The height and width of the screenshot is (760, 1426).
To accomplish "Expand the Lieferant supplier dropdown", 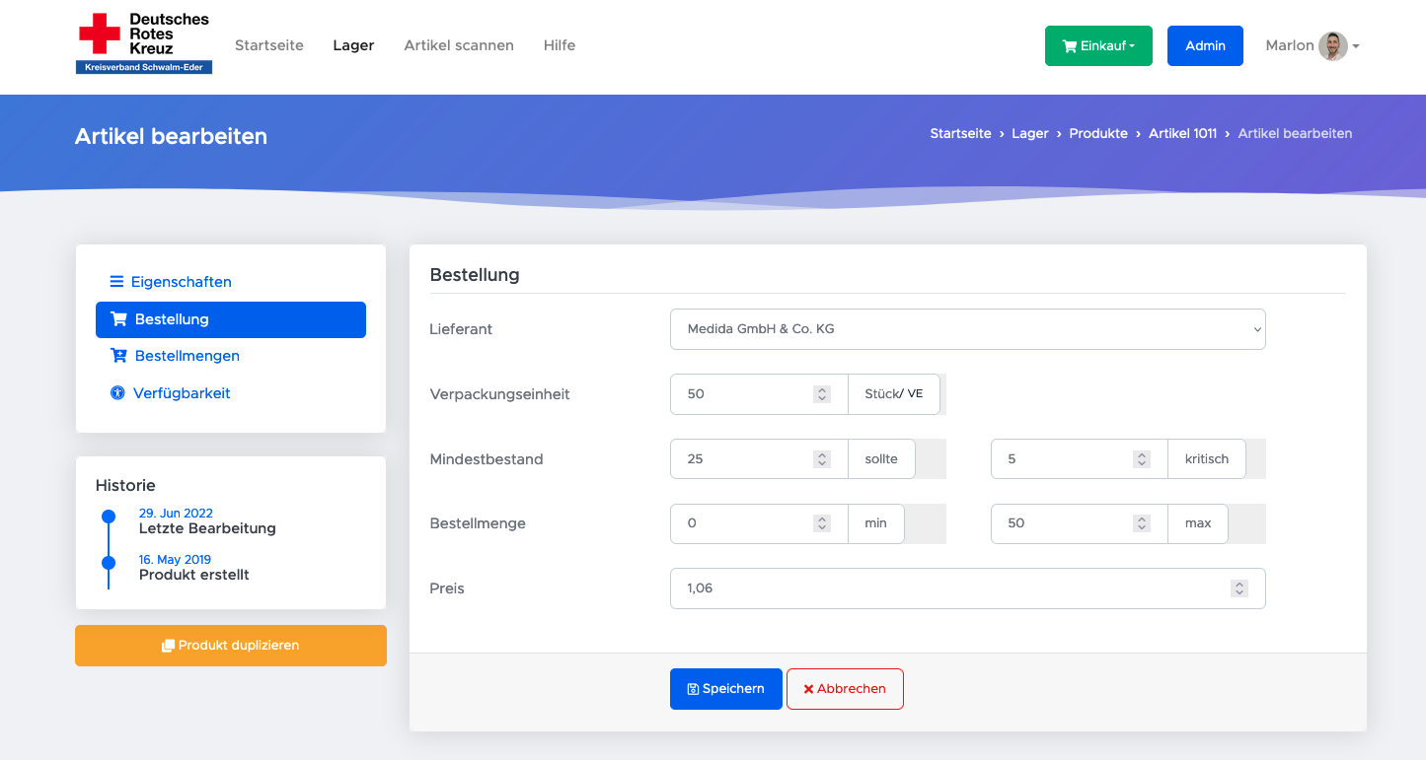I will [967, 329].
